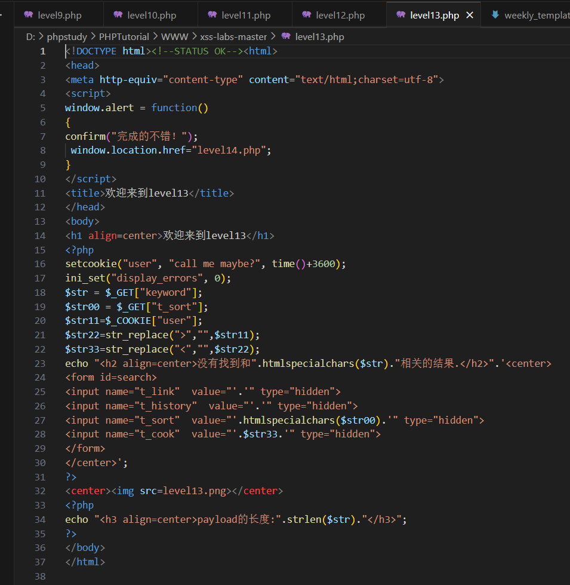The width and height of the screenshot is (570, 585).
Task: Click '$str00' variable on line 19
Action: tap(82, 307)
